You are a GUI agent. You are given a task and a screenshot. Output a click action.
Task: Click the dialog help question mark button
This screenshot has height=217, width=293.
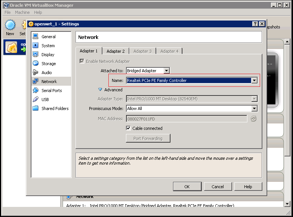pyautogui.click(x=255, y=24)
